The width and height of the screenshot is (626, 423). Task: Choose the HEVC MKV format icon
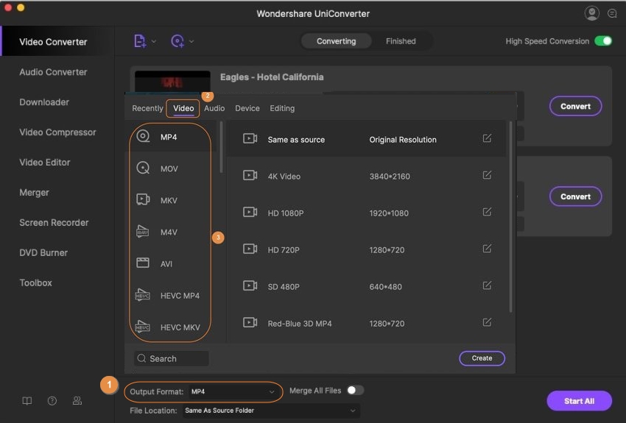[143, 327]
